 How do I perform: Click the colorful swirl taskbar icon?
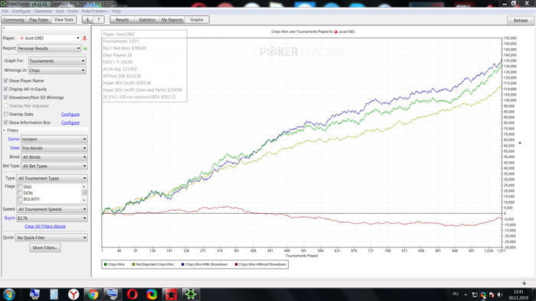click(152, 294)
